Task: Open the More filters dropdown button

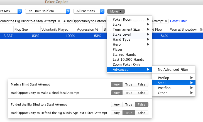Action: click(116, 11)
